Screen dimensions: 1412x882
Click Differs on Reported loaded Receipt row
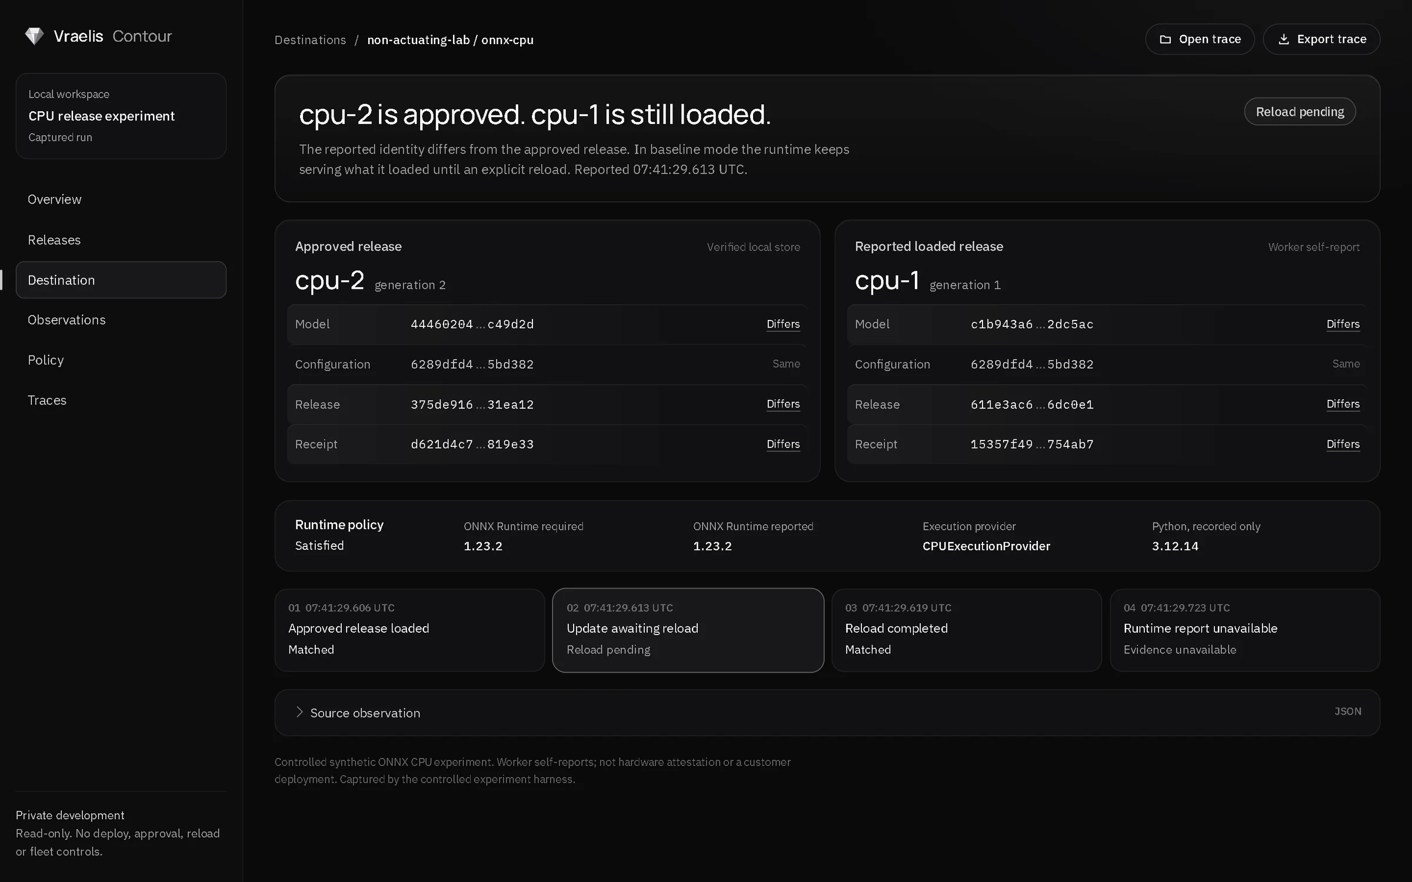coord(1343,444)
